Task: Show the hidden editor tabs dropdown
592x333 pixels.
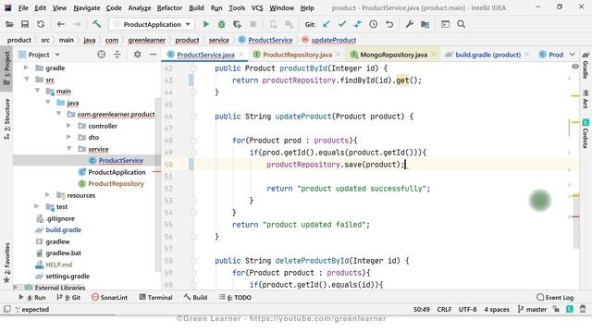Action: click(573, 55)
